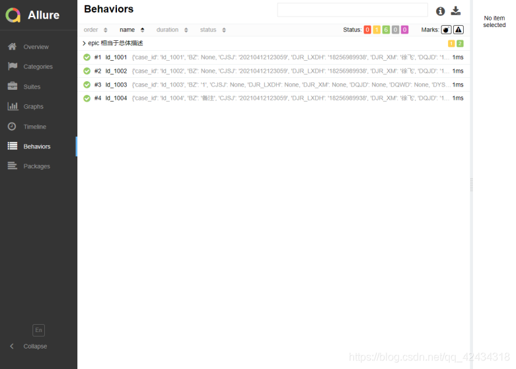Open the En language selector
Screen dimensions: 516x369
[38, 330]
